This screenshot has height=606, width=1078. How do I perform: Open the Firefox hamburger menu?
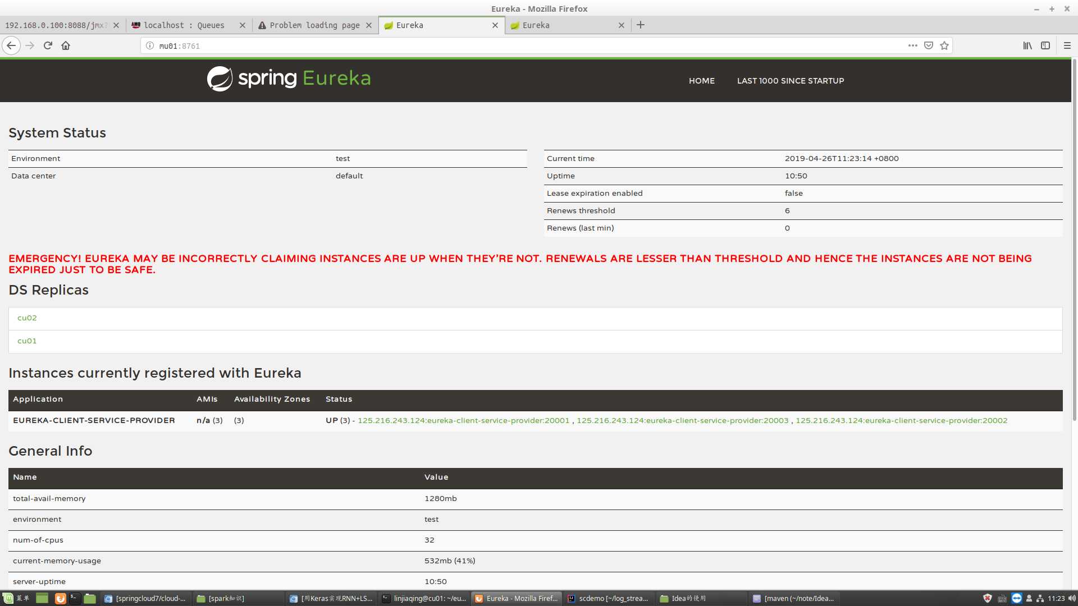click(1067, 45)
